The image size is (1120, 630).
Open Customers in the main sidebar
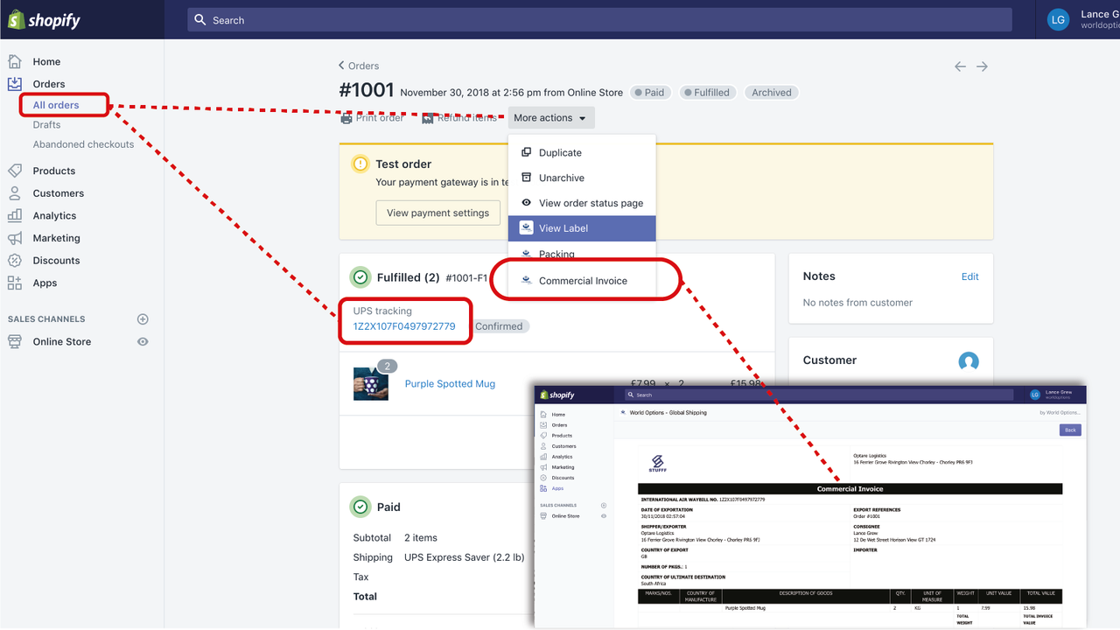pos(59,193)
